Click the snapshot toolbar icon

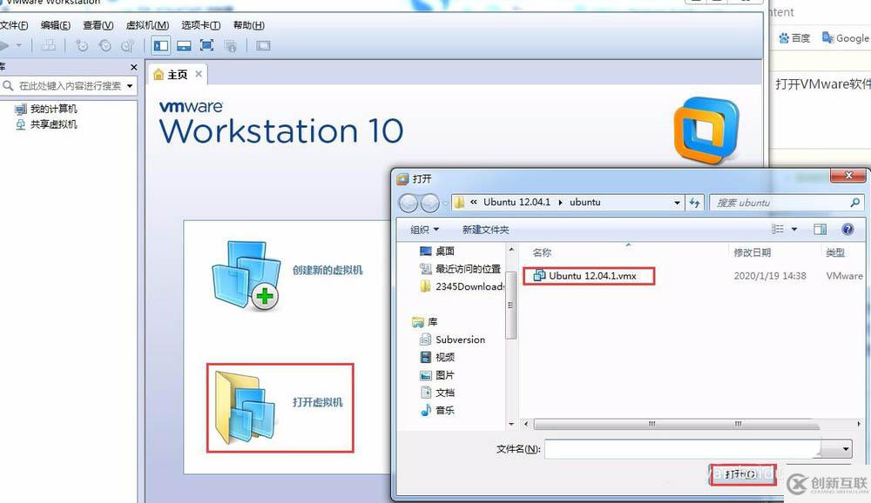click(82, 45)
